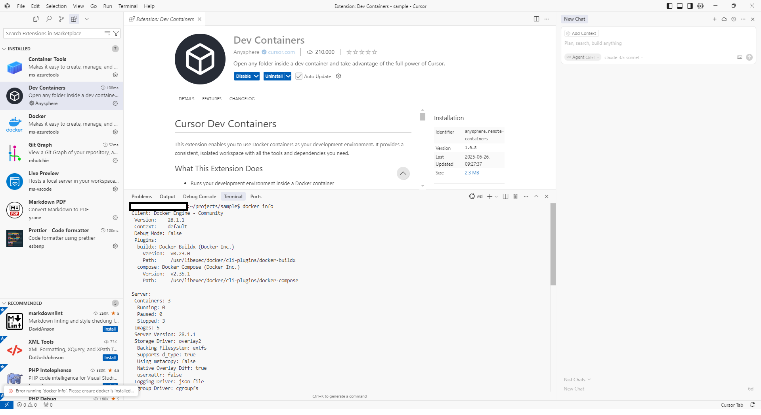
Task: Click the new terminal plus icon
Action: click(x=489, y=197)
